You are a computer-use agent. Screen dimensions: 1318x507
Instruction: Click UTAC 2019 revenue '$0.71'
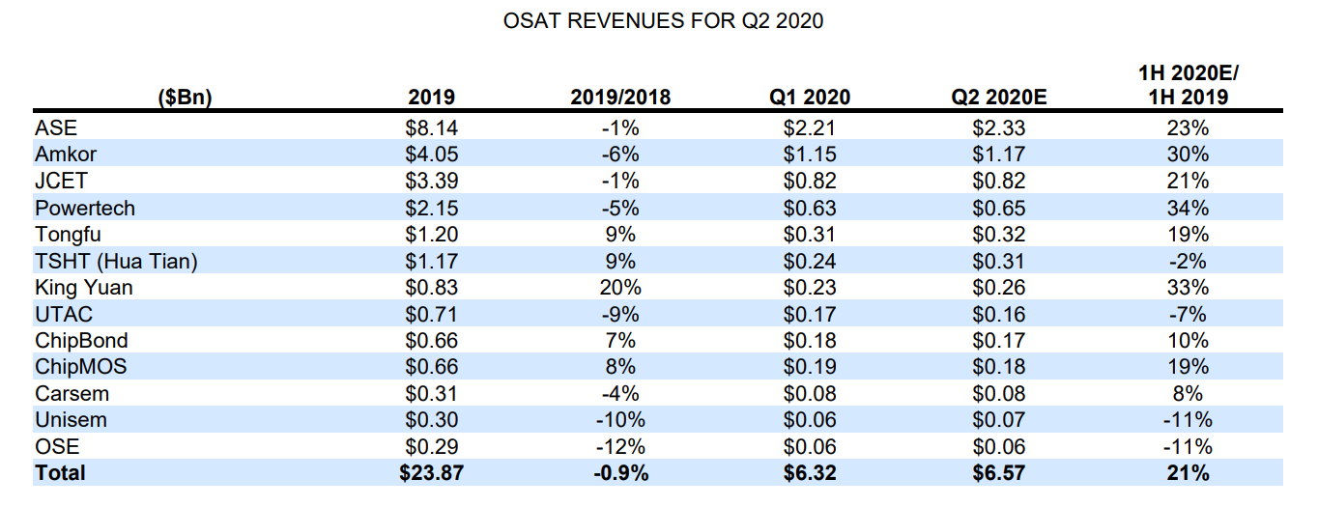pyautogui.click(x=432, y=314)
